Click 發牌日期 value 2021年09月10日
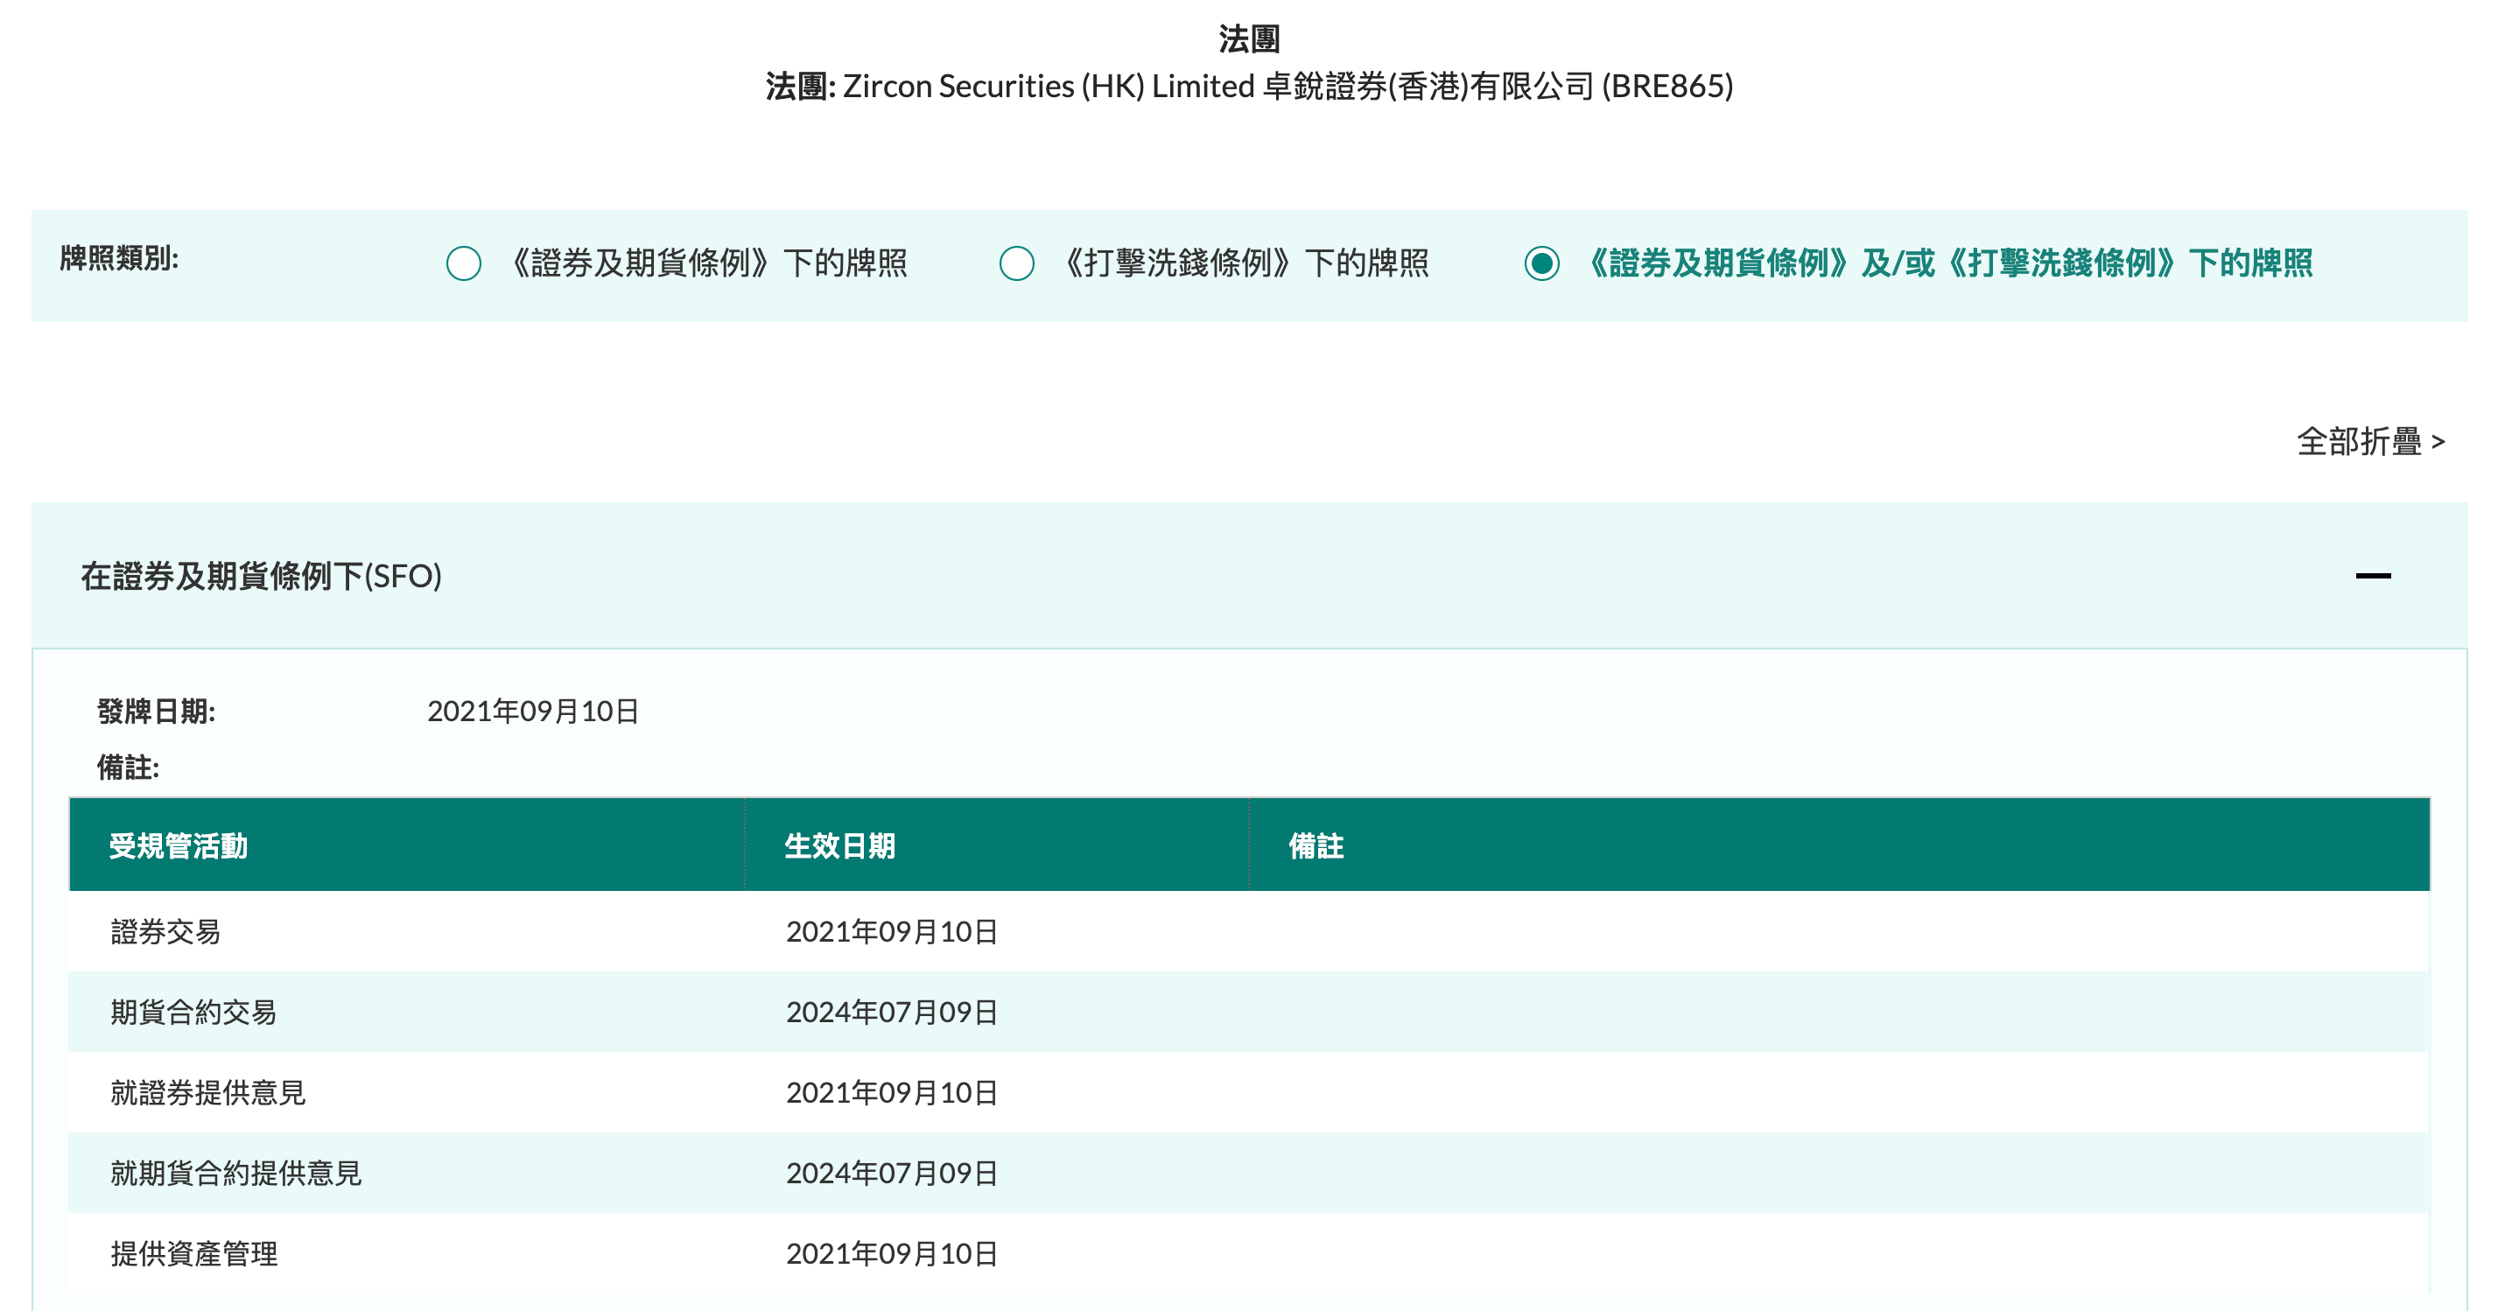Screen dimensions: 2498x1311 [532, 712]
